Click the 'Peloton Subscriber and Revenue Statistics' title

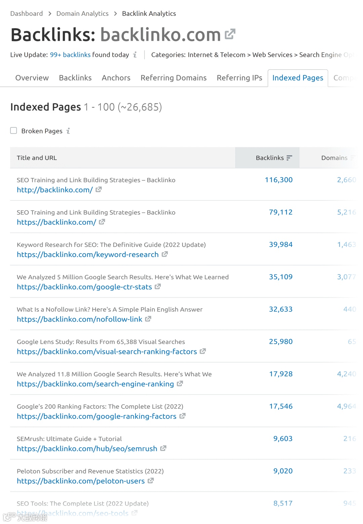[x=90, y=471]
